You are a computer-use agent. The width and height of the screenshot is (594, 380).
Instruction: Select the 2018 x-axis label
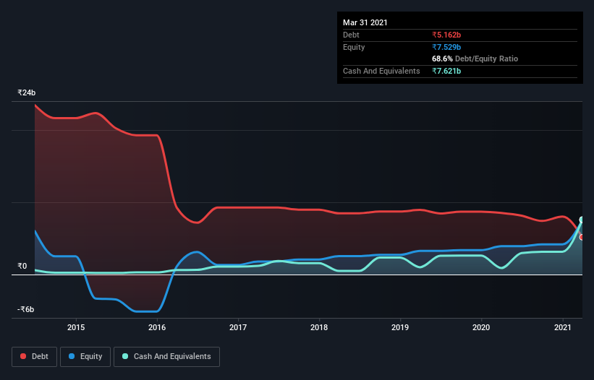tap(319, 327)
